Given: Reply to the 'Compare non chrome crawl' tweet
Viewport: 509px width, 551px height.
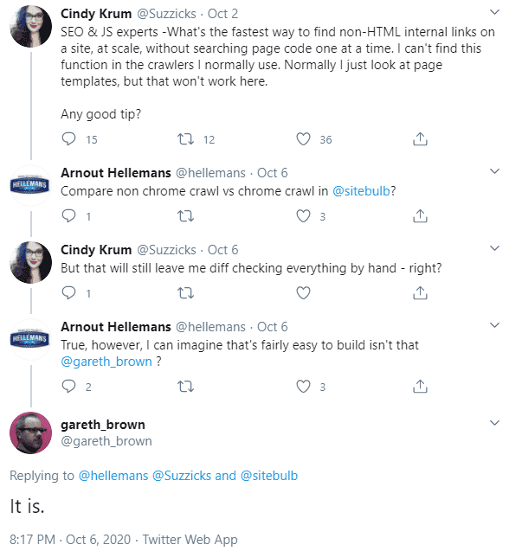Looking at the screenshot, I should pyautogui.click(x=68, y=215).
